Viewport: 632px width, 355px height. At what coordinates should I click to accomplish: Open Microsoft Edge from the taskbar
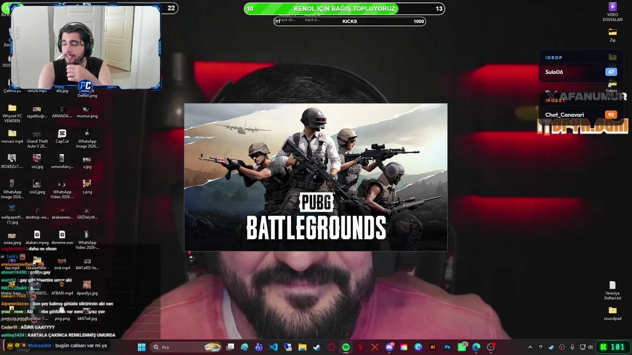(x=476, y=347)
